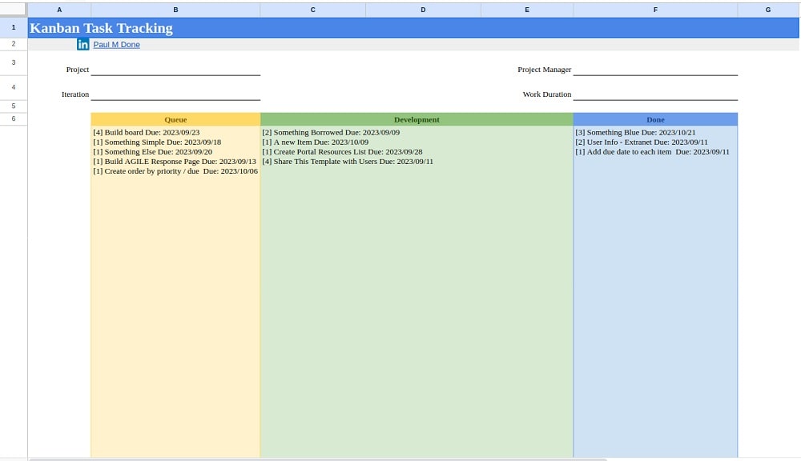Select the Project label cell
The image size is (801, 461).
(x=78, y=70)
